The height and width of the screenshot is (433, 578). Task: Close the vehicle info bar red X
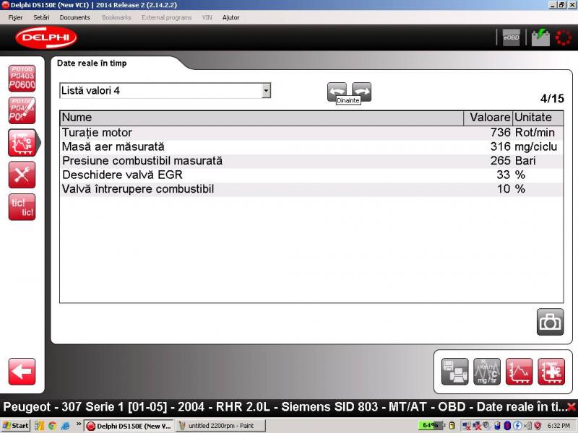point(571,407)
